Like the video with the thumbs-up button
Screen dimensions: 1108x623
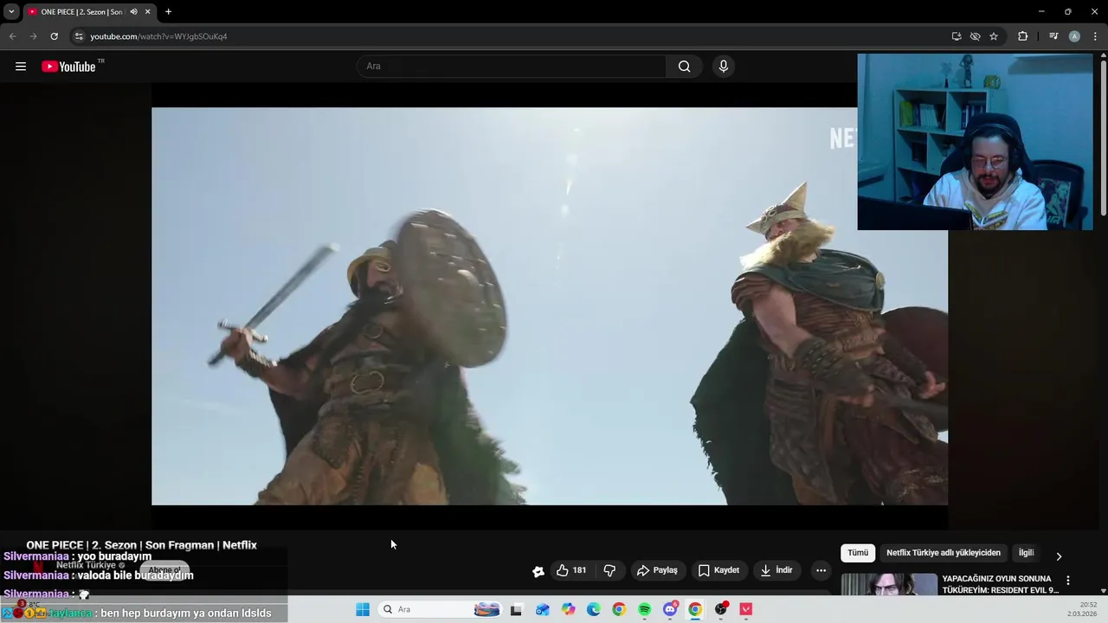coord(571,570)
